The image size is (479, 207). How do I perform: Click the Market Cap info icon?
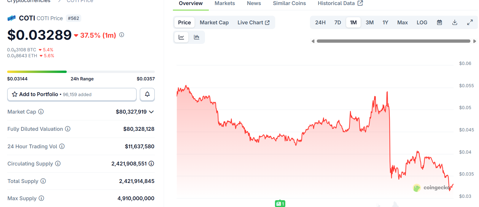(41, 112)
